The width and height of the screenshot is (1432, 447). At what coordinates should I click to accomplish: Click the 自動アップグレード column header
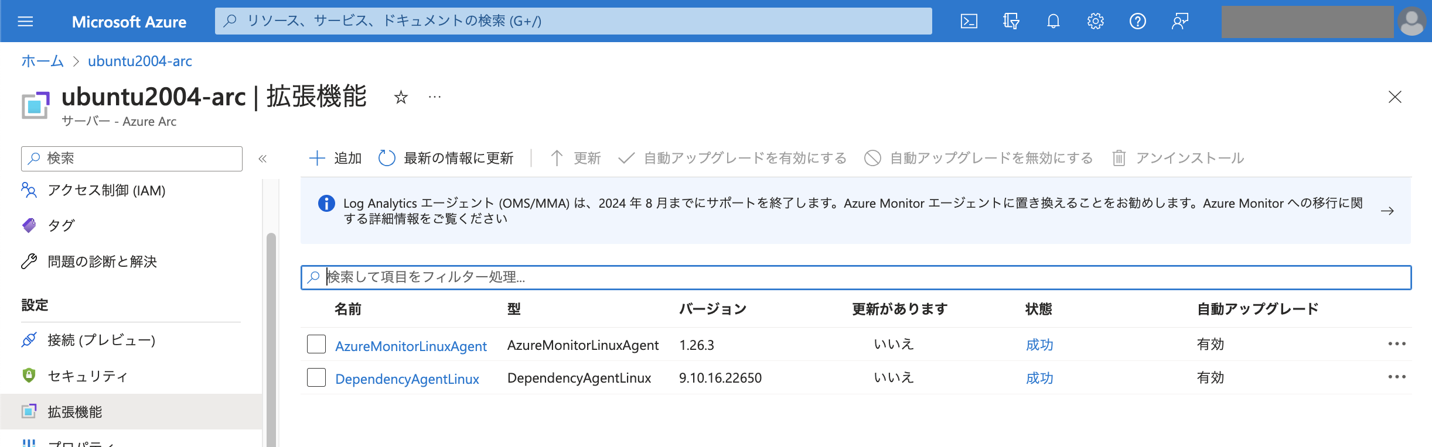tap(1258, 309)
